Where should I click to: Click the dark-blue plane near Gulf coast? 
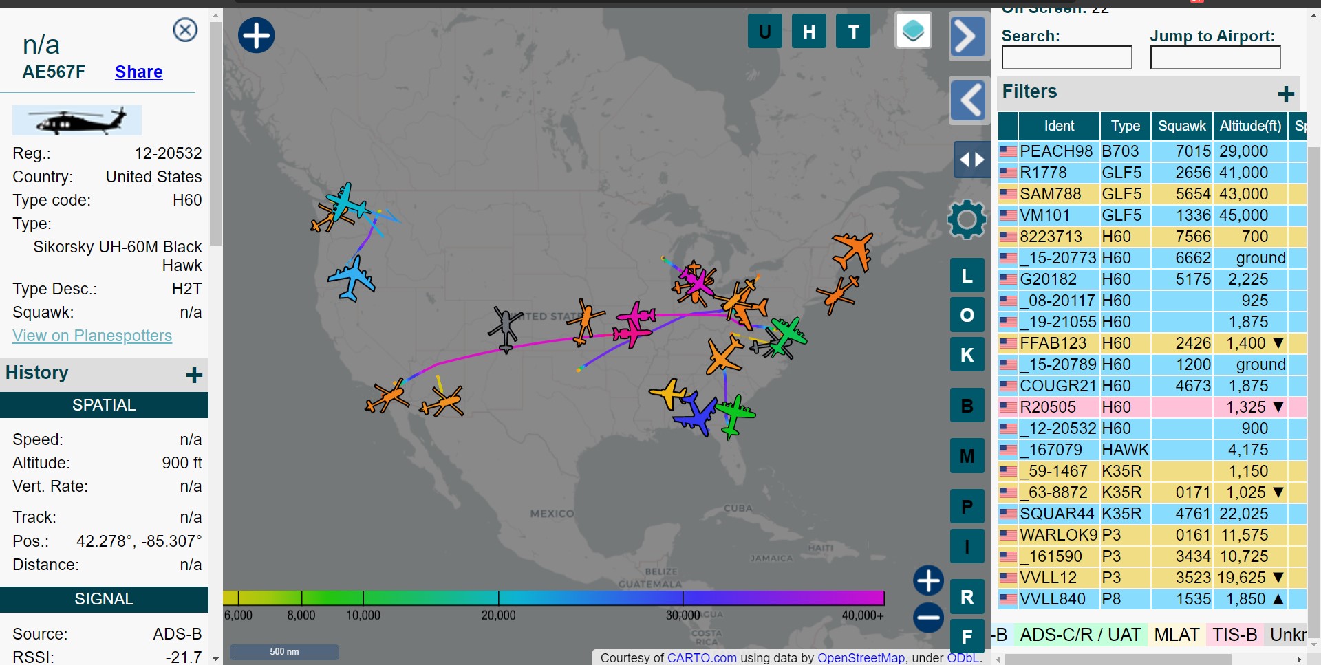tap(696, 413)
